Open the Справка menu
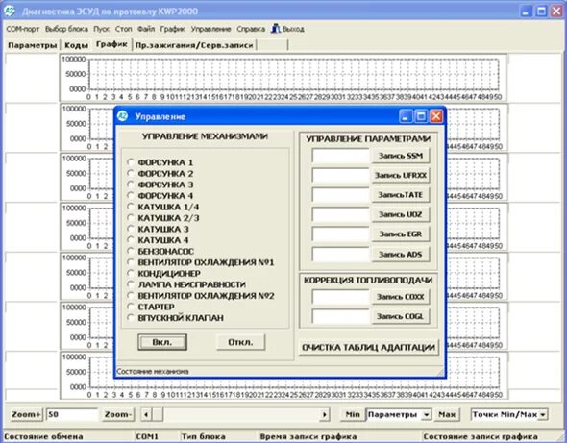Image resolution: width=567 pixels, height=443 pixels. tap(251, 29)
